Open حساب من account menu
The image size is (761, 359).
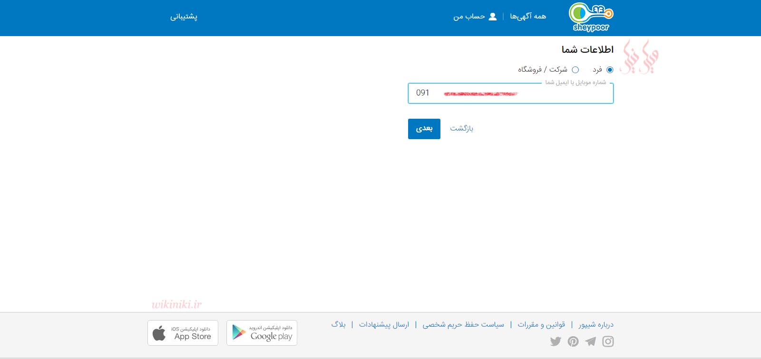tap(469, 17)
